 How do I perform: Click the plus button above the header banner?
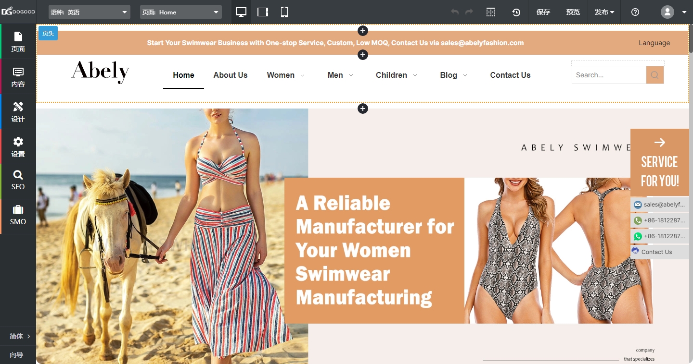363,31
